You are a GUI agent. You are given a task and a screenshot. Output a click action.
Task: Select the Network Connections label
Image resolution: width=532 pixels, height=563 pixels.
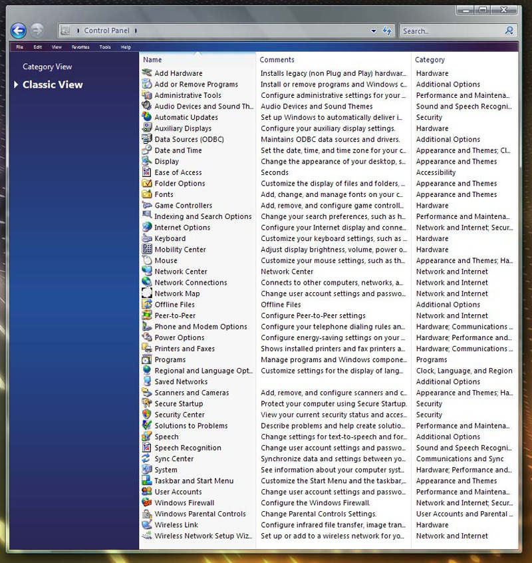(191, 283)
